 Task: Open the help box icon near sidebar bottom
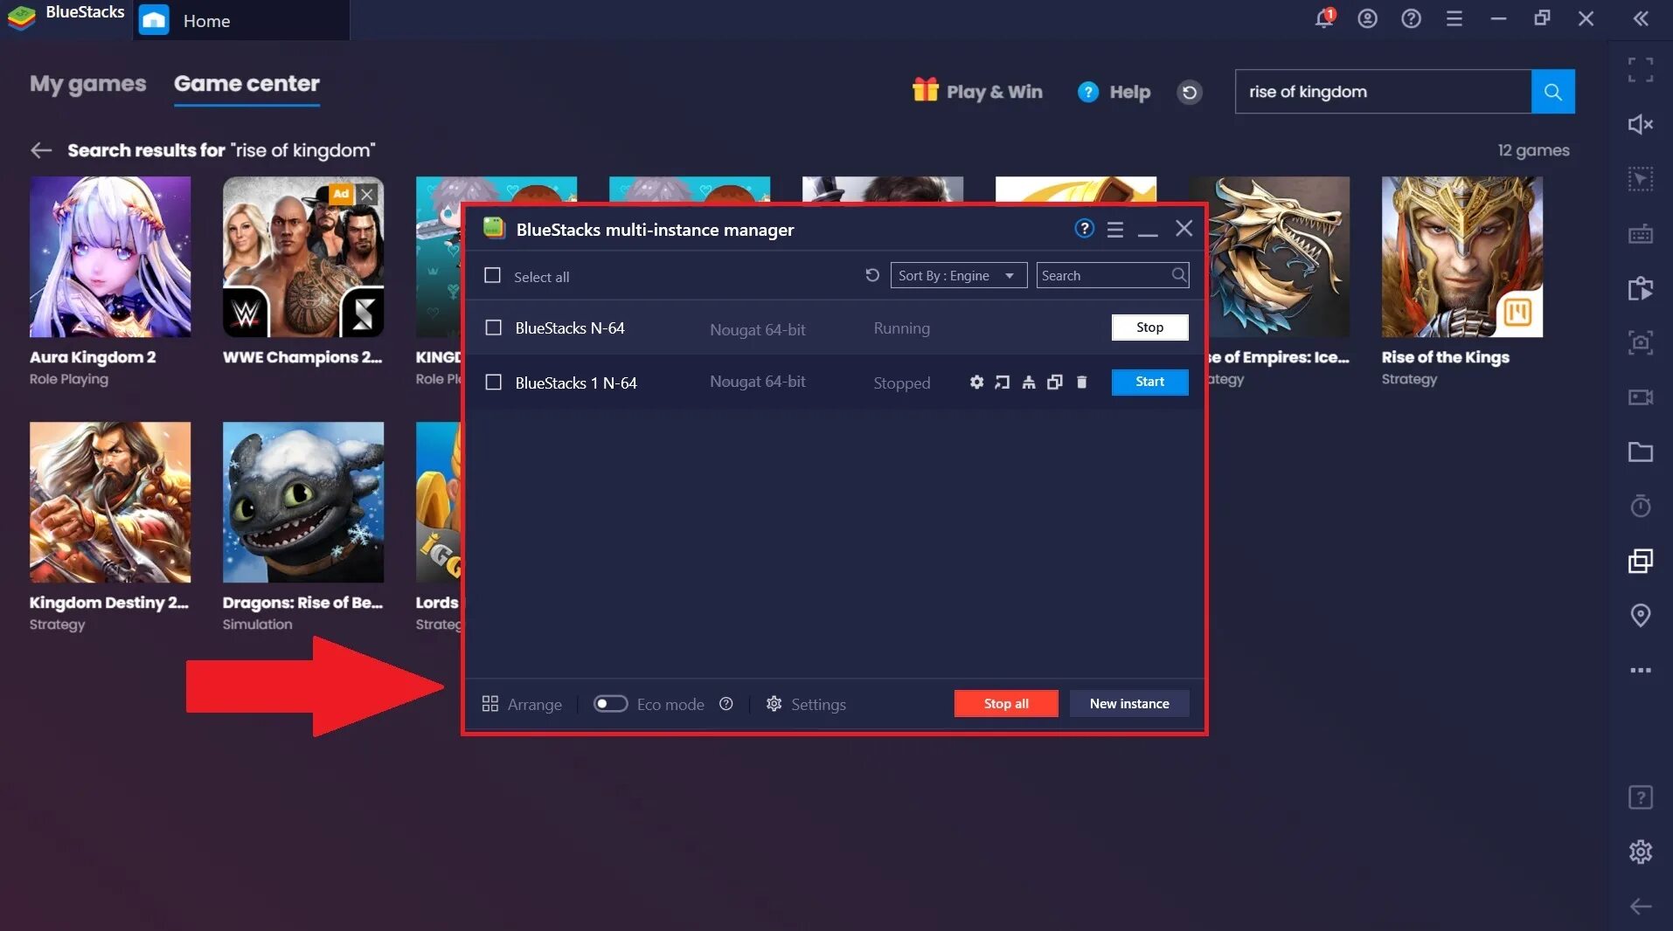click(x=1641, y=797)
